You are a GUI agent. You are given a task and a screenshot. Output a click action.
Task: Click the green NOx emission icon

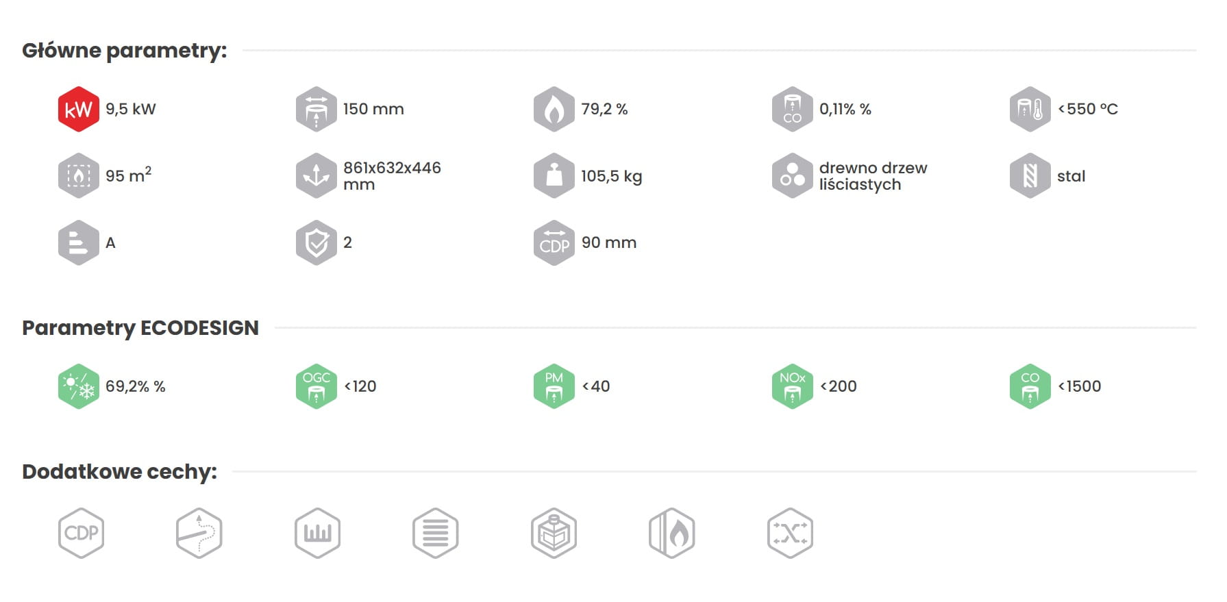[x=793, y=386]
